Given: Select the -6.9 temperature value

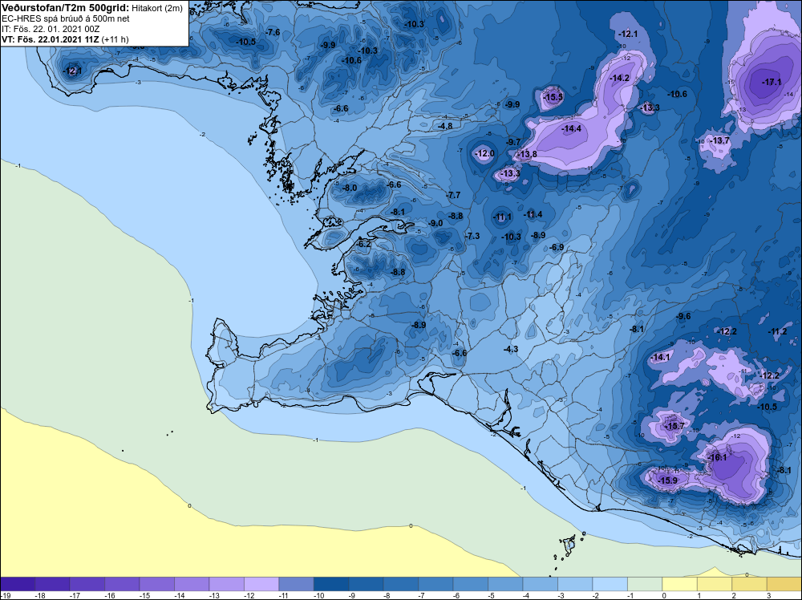Looking at the screenshot, I should click(557, 248).
